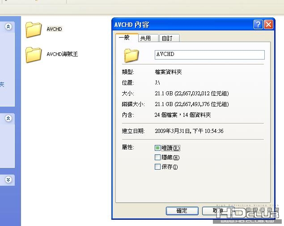Click the location value J:\
This screenshot has width=284, height=226.
[x=157, y=83]
